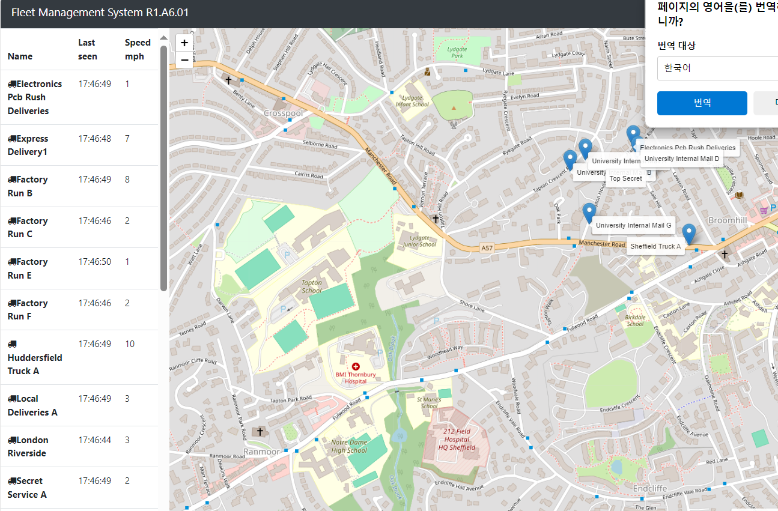Click the truck icon above Huddersfield Truck A

coord(12,344)
